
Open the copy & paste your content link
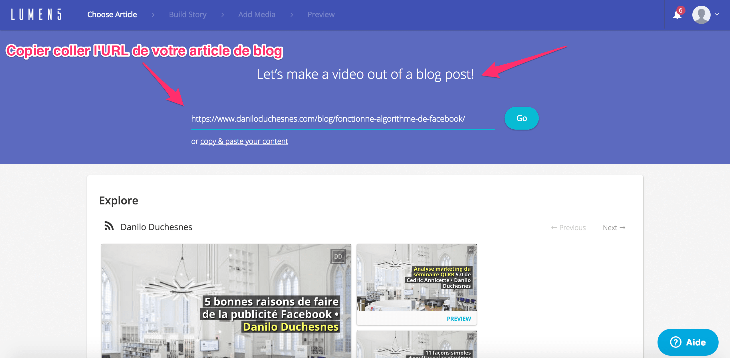point(244,141)
